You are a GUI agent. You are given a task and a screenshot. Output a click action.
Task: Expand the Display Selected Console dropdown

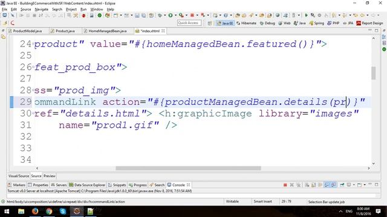[354, 185]
